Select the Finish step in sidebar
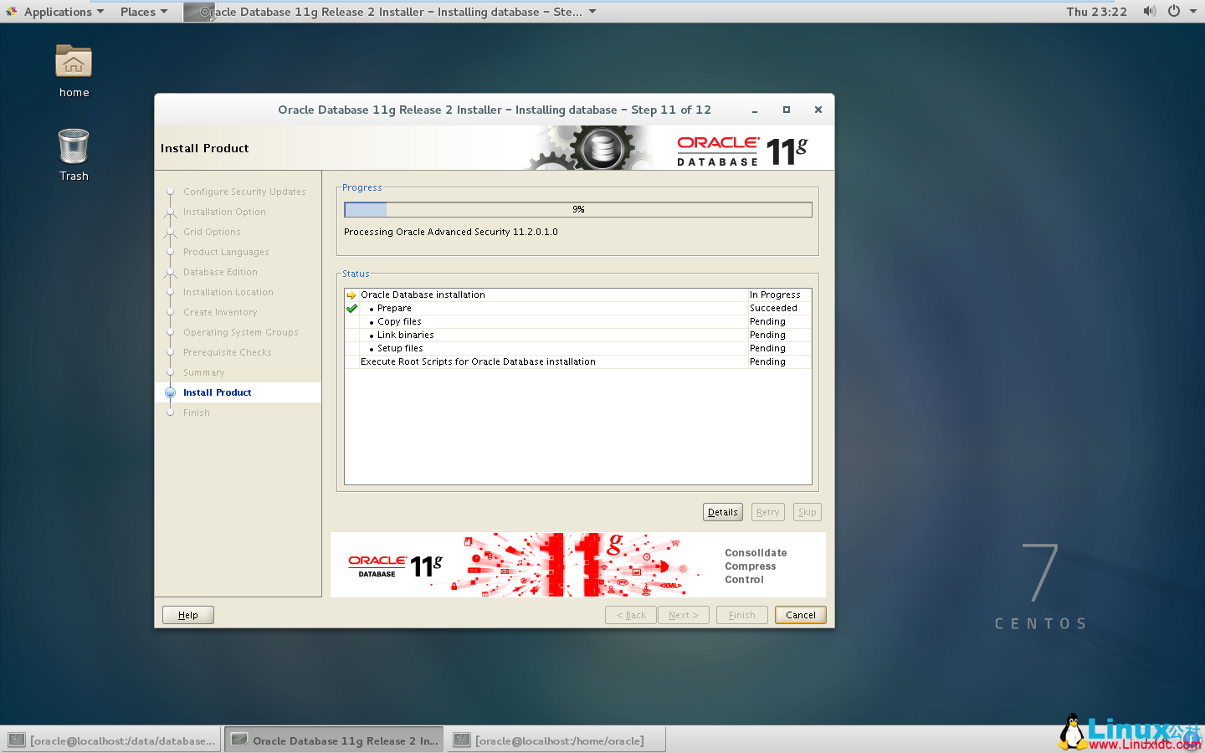The image size is (1205, 753). pos(197,412)
